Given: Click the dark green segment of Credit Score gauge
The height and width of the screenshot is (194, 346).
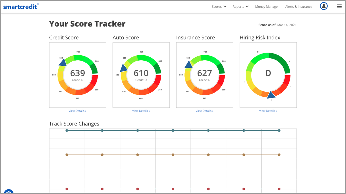Looking at the screenshot, I should pyautogui.click(x=94, y=68).
